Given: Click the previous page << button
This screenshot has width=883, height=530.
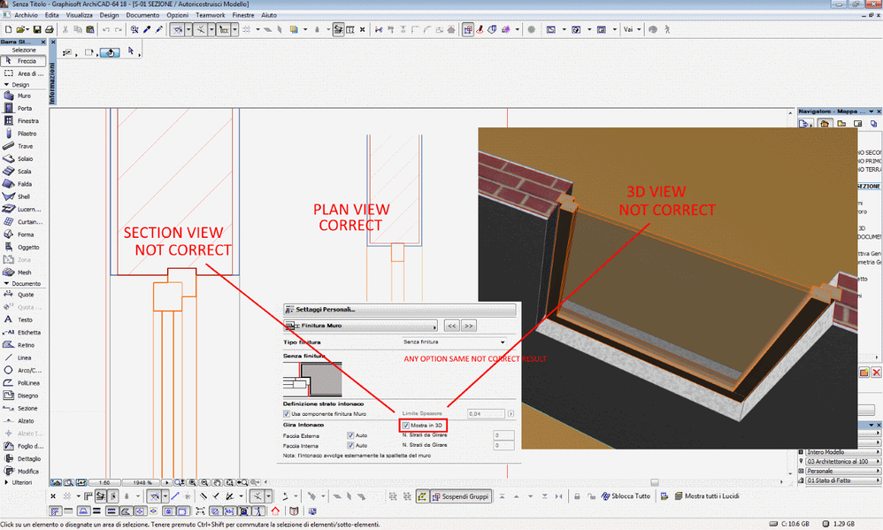Looking at the screenshot, I should 451,326.
